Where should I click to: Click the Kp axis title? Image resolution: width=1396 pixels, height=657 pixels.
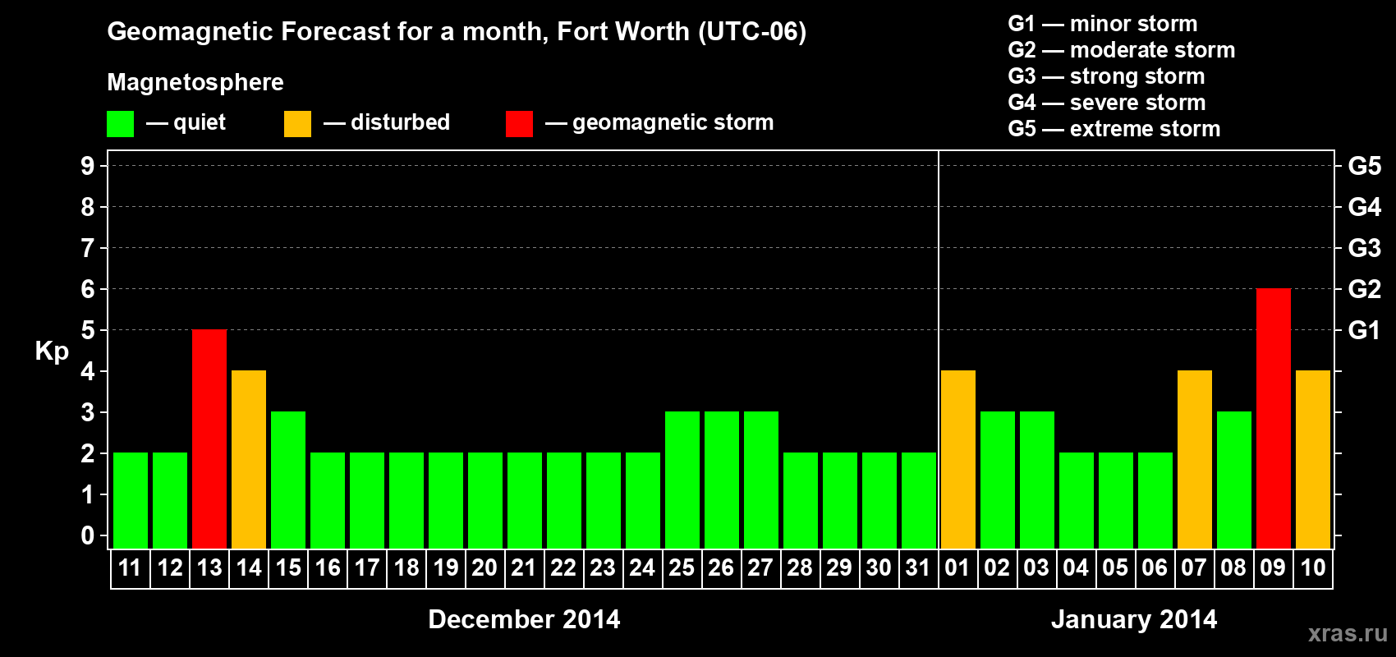pos(52,351)
